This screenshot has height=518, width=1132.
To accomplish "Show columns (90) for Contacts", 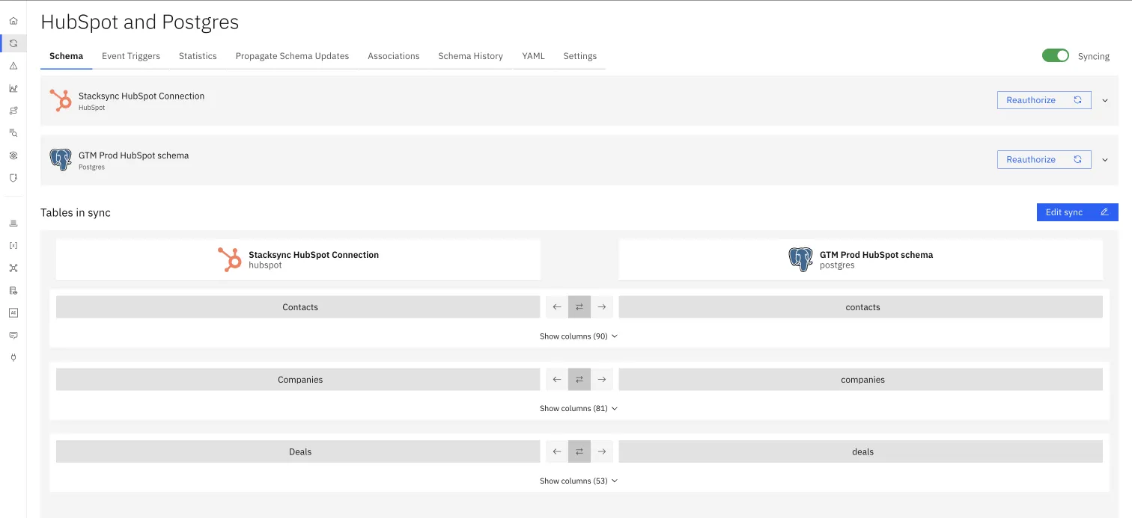I will [x=579, y=336].
